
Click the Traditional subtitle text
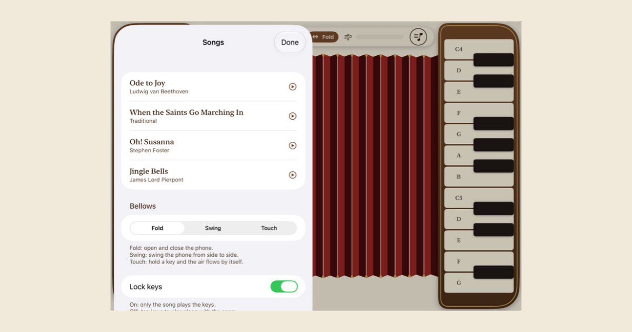click(x=143, y=121)
